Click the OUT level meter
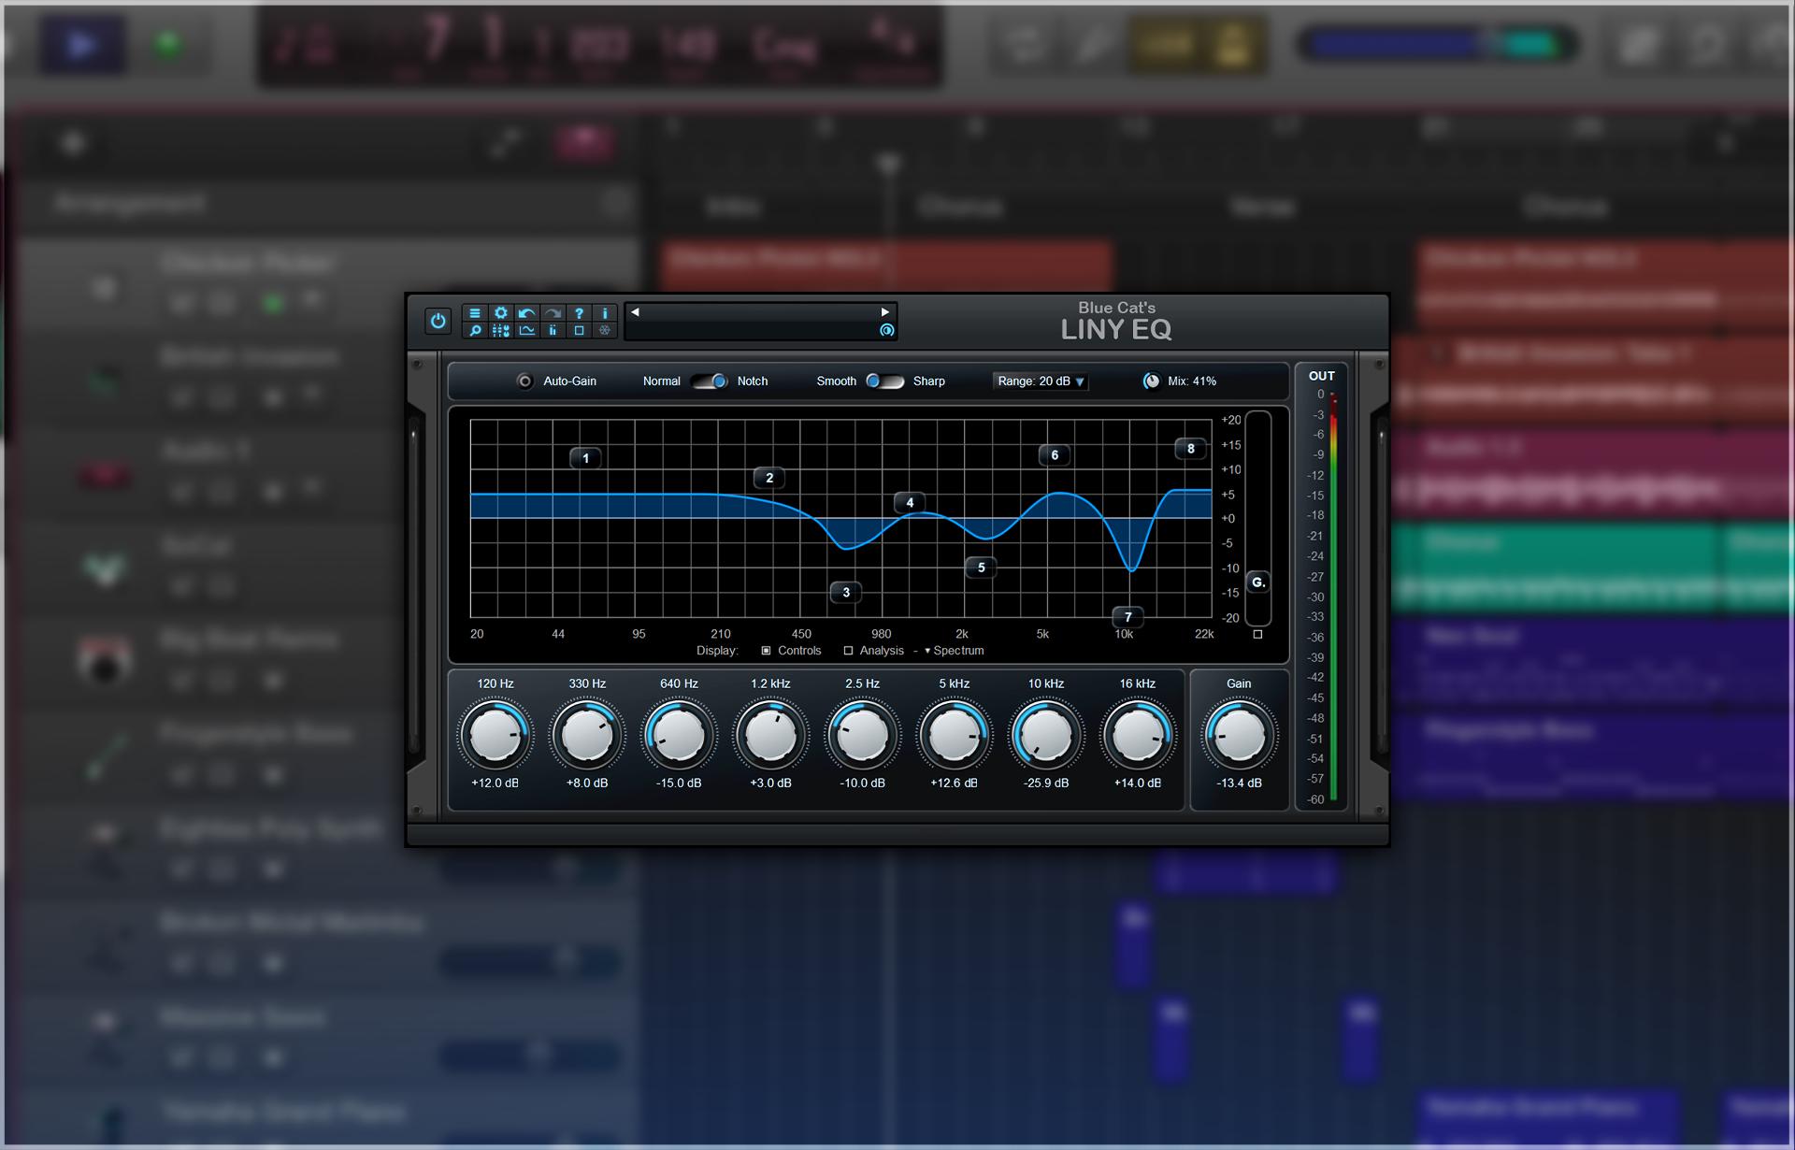The height and width of the screenshot is (1150, 1795). 1334,597
